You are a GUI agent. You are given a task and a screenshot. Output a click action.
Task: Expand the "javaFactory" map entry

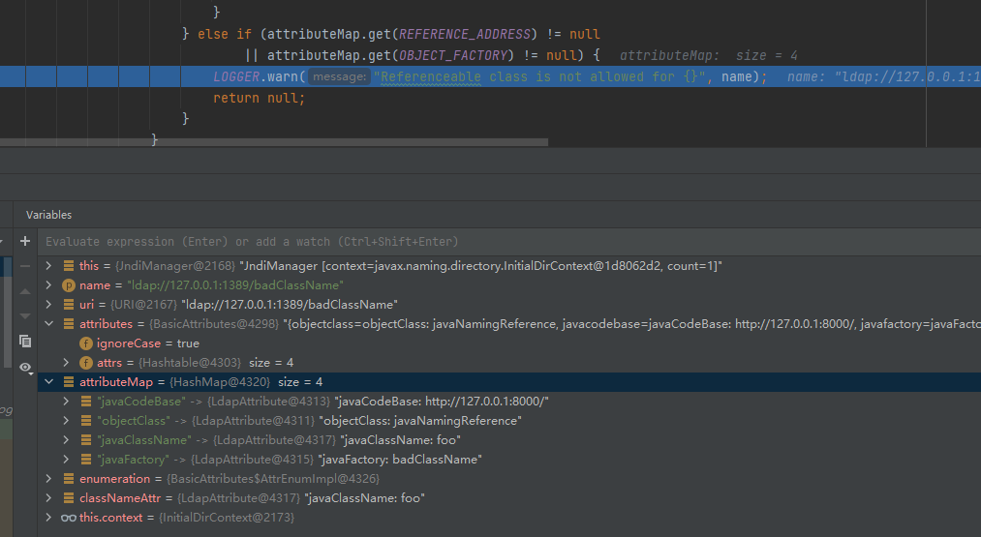pyautogui.click(x=66, y=460)
